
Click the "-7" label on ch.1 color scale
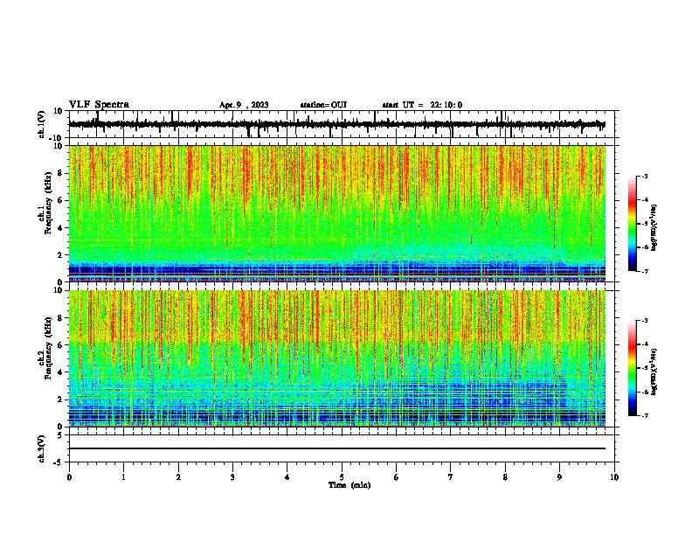click(644, 271)
